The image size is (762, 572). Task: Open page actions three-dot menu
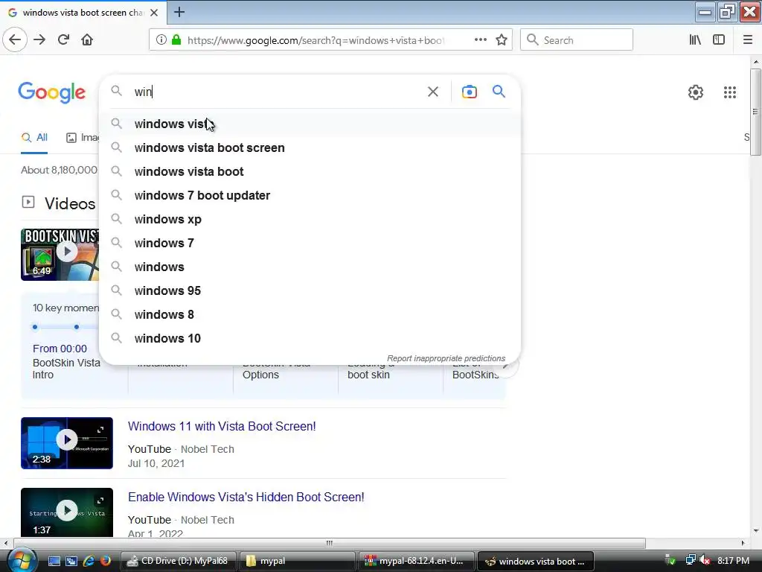pos(480,40)
